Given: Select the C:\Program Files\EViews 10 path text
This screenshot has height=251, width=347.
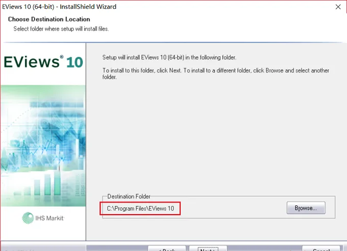Looking at the screenshot, I should 140,209.
